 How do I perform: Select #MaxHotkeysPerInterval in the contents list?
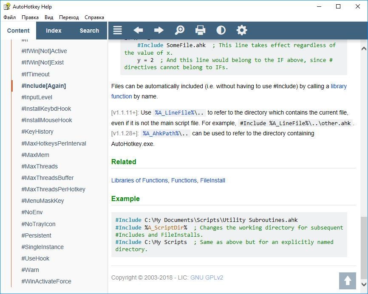point(54,143)
